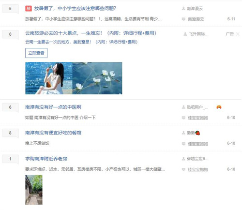Click the red 精 badge on first post

click(29, 8)
